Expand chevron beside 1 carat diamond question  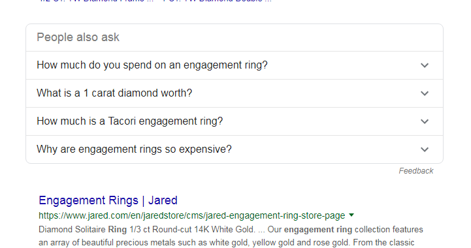click(x=425, y=93)
